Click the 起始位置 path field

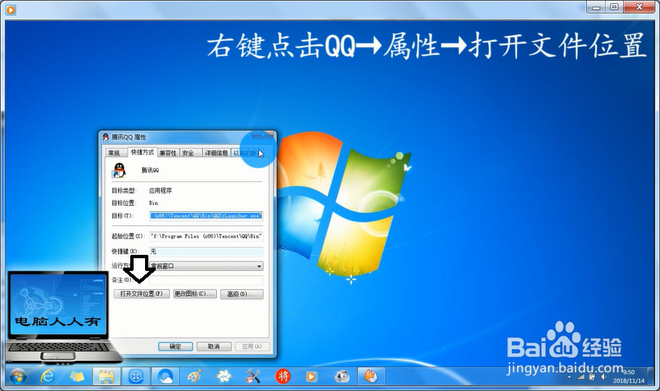point(206,236)
